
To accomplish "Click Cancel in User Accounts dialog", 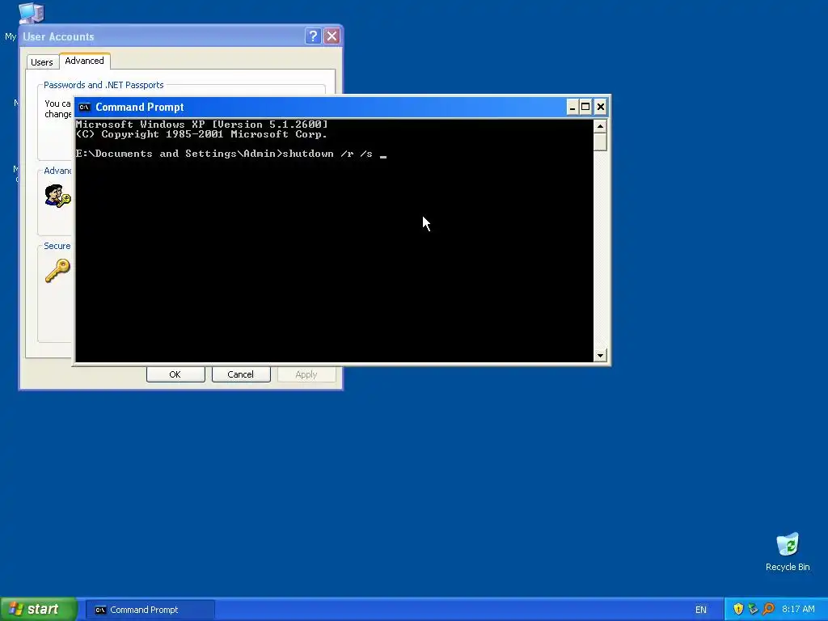I will [241, 374].
